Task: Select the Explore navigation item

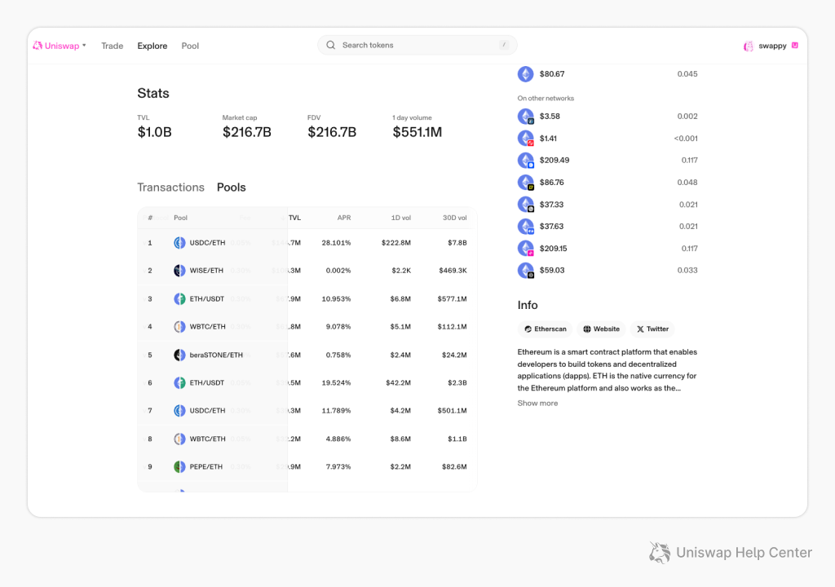Action: point(152,46)
